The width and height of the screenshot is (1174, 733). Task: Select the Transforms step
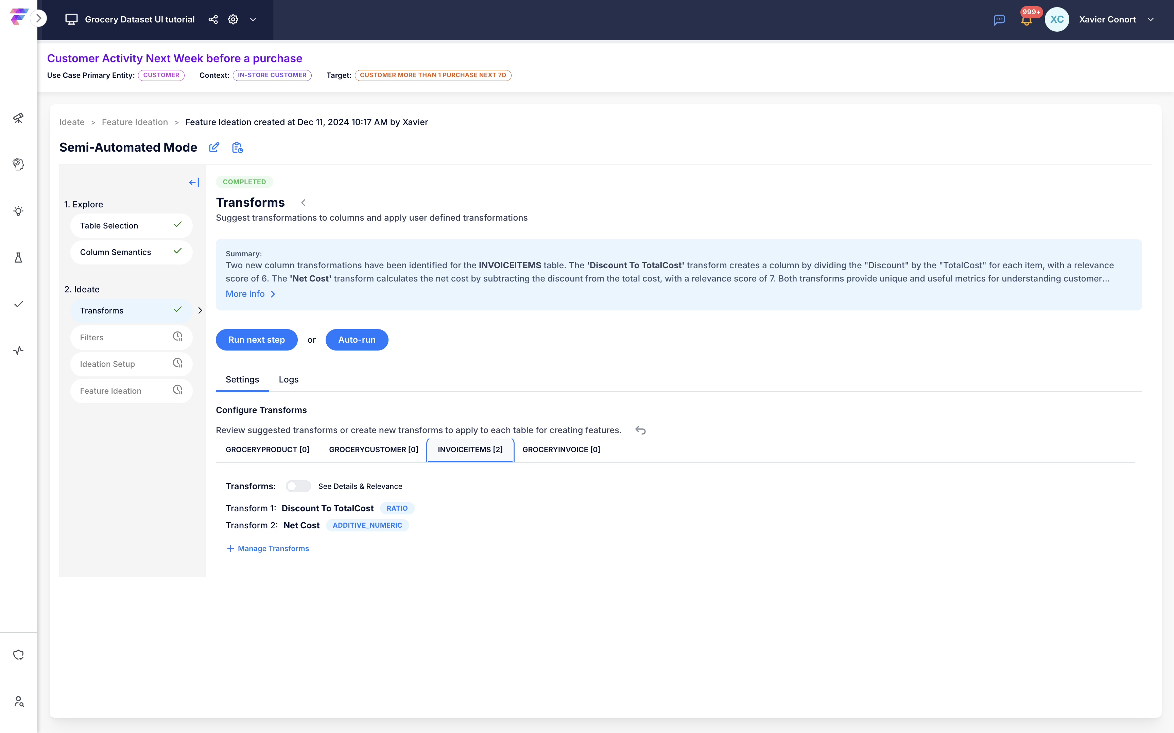point(131,311)
